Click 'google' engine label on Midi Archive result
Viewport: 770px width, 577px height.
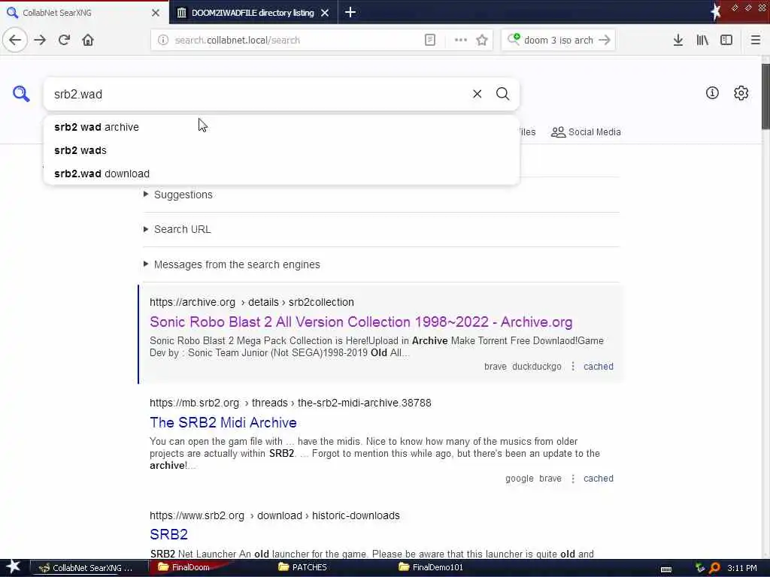(519, 479)
